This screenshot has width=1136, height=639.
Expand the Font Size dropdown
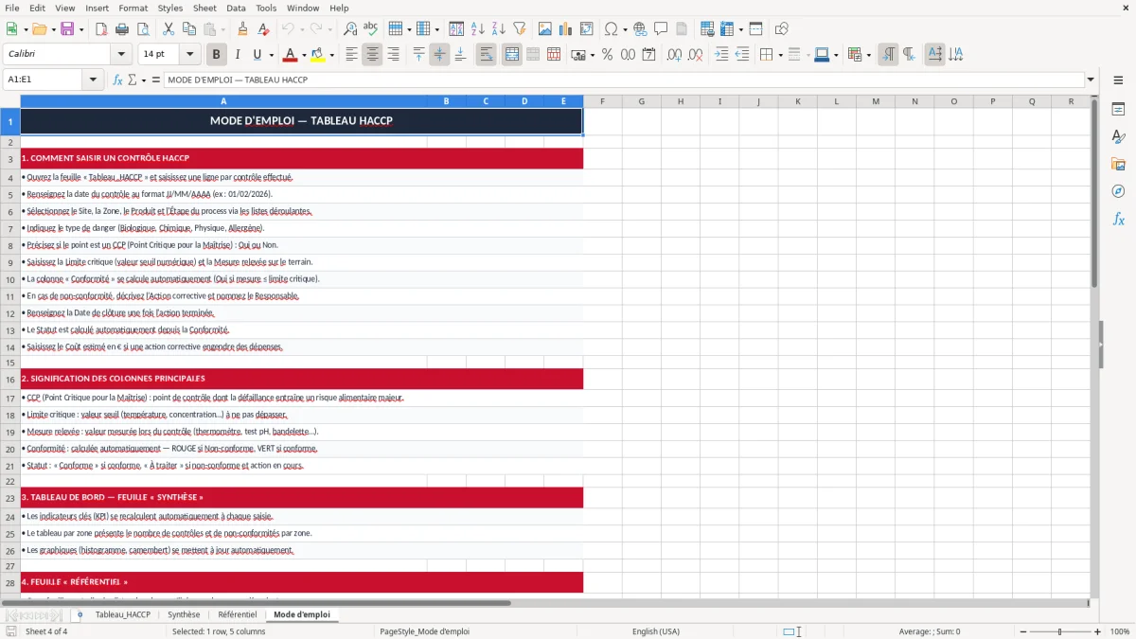[190, 55]
